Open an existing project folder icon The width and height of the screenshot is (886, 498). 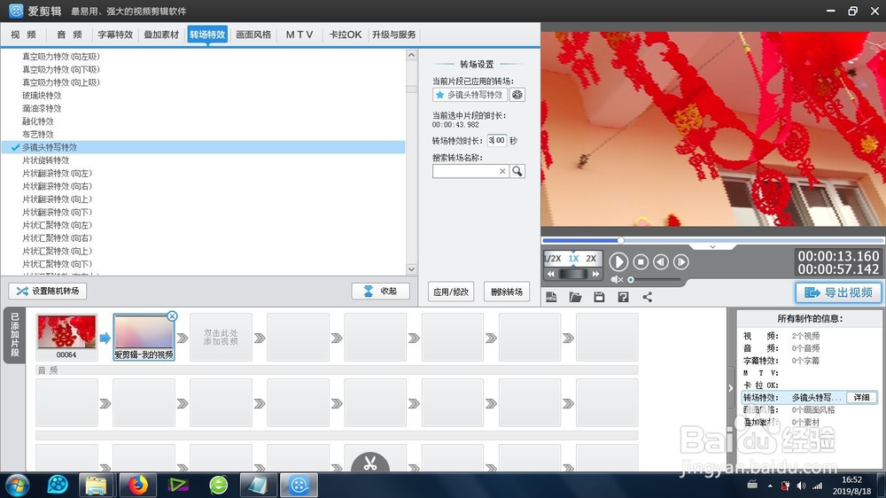coord(575,297)
